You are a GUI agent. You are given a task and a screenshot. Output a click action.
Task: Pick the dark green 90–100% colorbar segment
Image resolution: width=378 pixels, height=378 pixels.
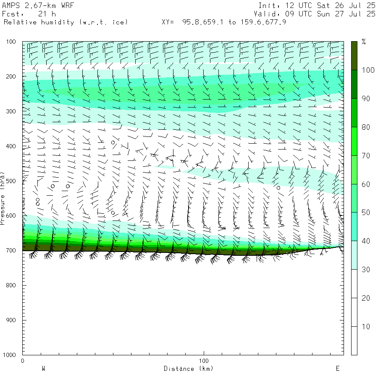(354, 84)
